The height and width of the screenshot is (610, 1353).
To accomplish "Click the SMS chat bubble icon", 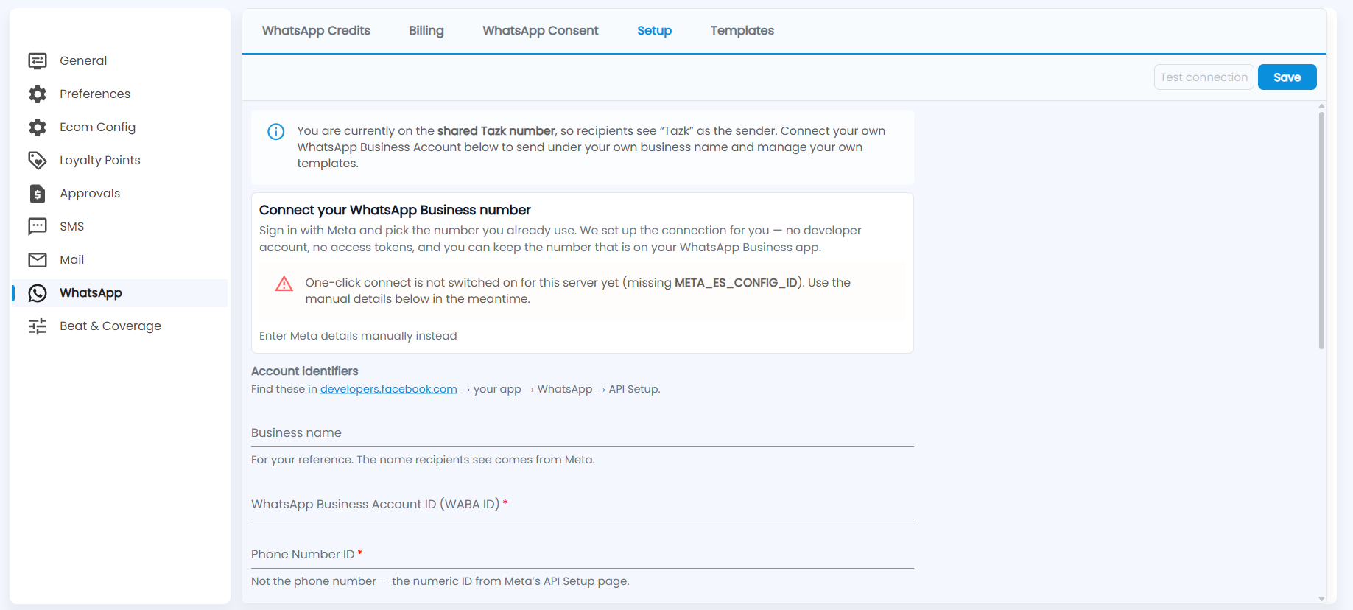I will pos(38,226).
